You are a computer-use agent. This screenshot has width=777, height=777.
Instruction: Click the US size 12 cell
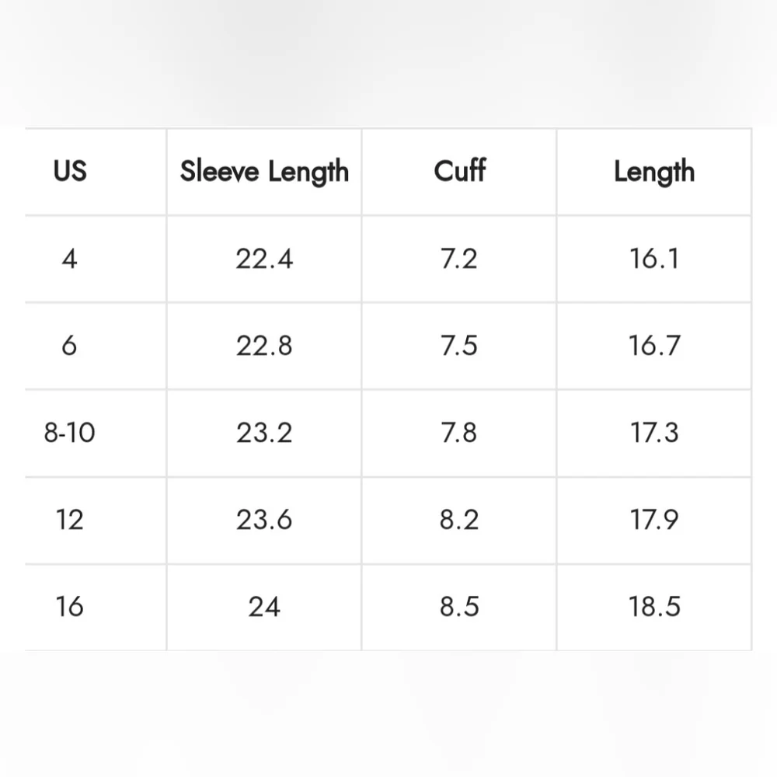point(69,520)
